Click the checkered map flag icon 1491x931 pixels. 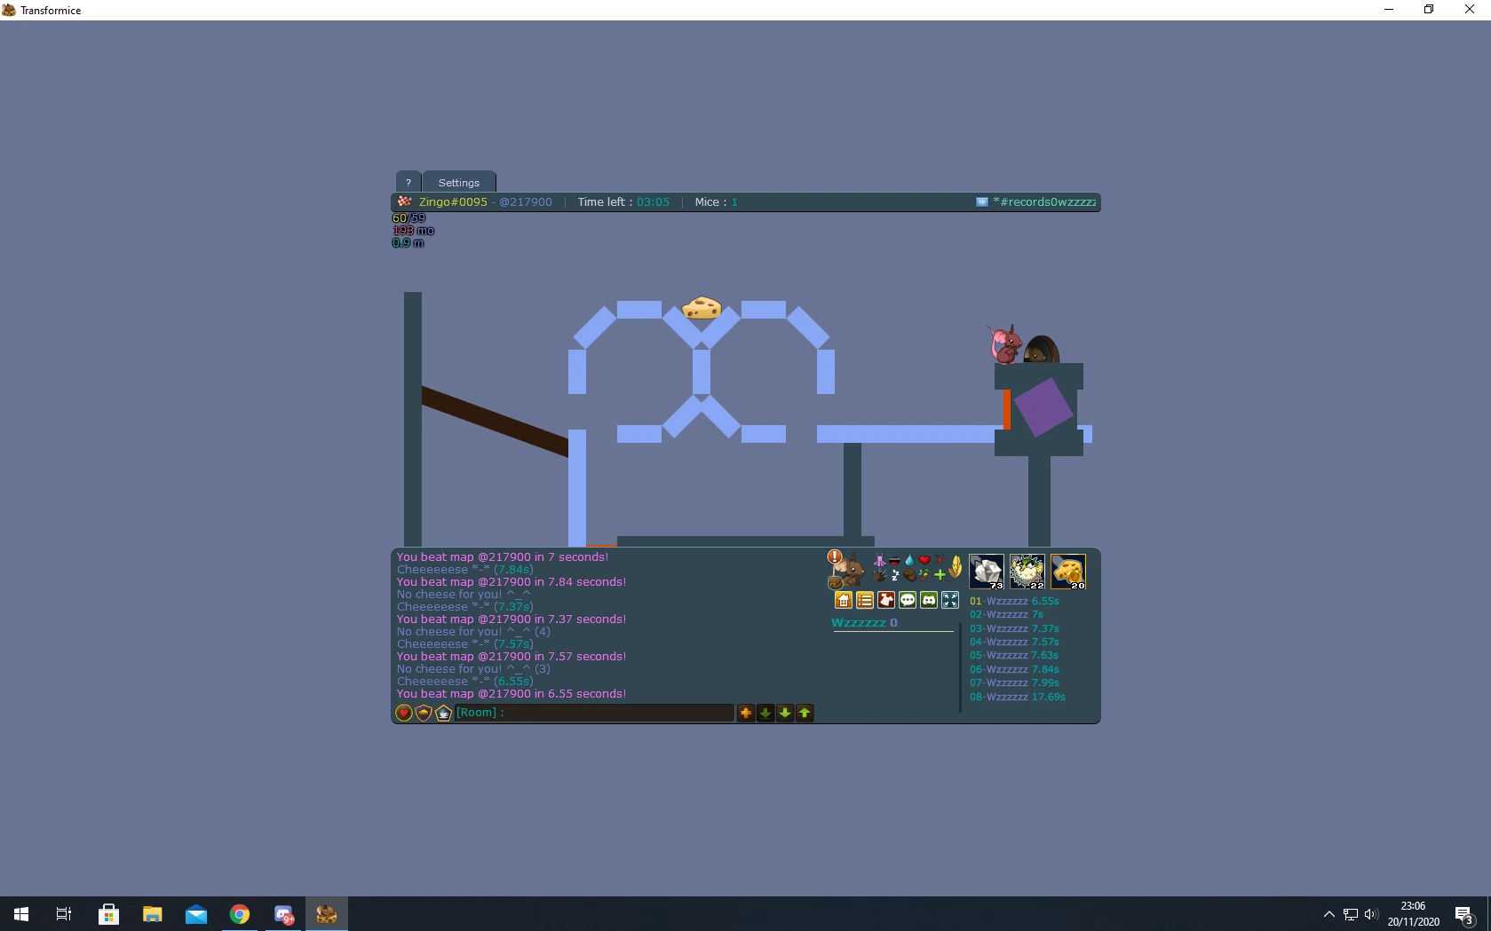(x=405, y=201)
